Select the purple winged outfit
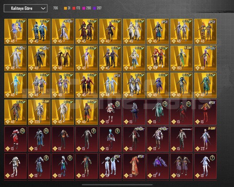This screenshot has height=187, width=234. click(x=158, y=166)
